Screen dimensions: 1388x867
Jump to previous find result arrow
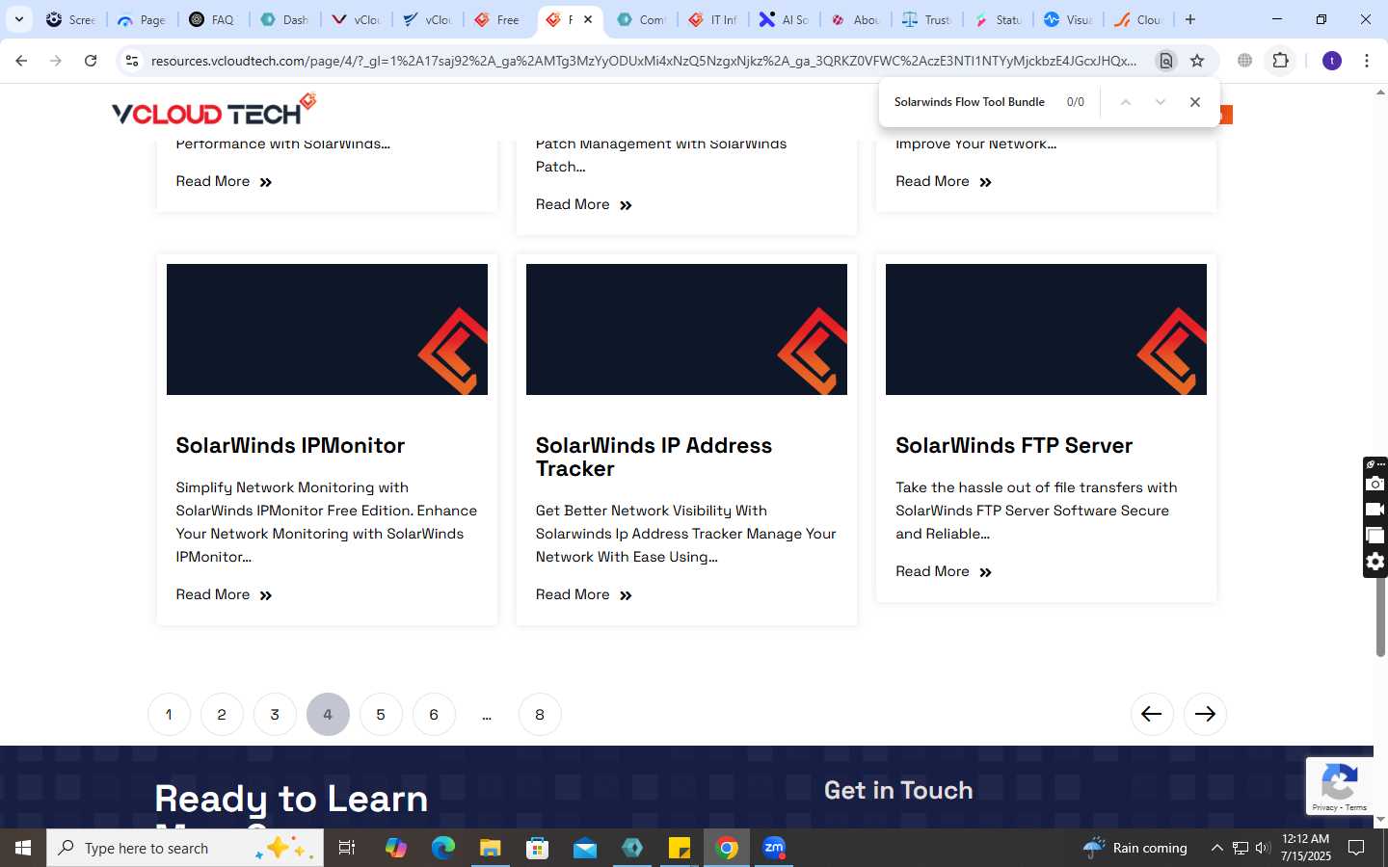click(x=1125, y=102)
